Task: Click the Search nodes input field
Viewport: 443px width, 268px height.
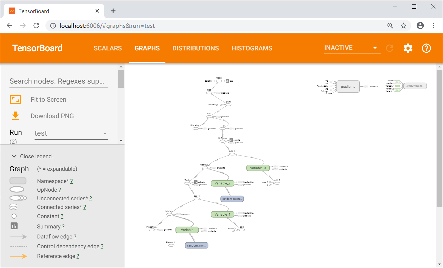Action: pyautogui.click(x=59, y=81)
